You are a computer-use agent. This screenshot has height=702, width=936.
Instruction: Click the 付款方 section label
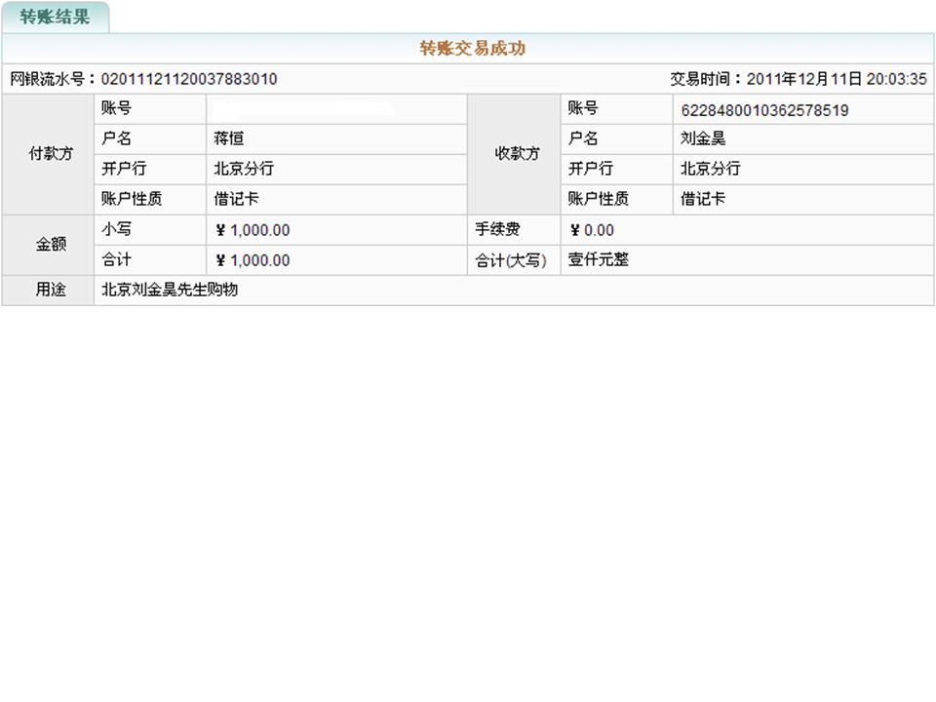49,154
